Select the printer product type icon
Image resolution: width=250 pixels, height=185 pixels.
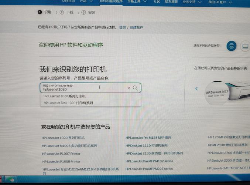(x=232, y=46)
